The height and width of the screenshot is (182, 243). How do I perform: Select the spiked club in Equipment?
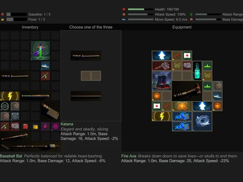(x=162, y=66)
